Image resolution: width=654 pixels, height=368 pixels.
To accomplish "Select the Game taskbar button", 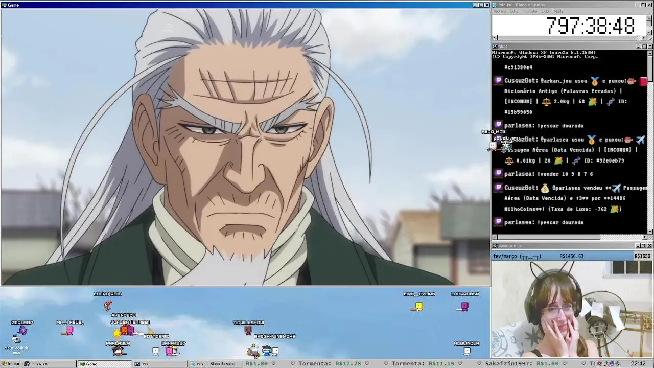I will pos(104,364).
